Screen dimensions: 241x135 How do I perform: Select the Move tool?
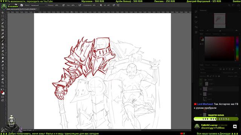pyautogui.click(x=3, y=12)
